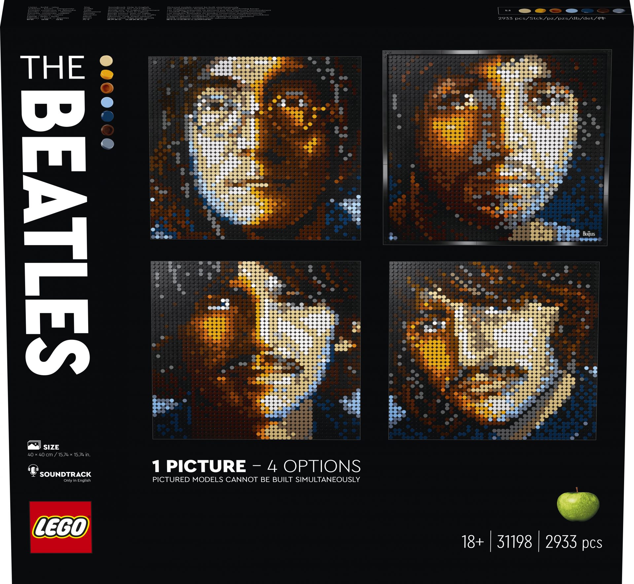
Task: Click the top-left mosaic portrait
Action: point(255,148)
